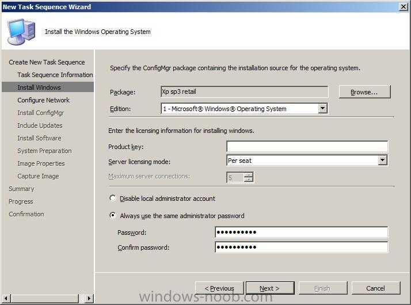This screenshot has width=411, height=305.
Task: Select the Configure Network step
Action: tap(44, 100)
